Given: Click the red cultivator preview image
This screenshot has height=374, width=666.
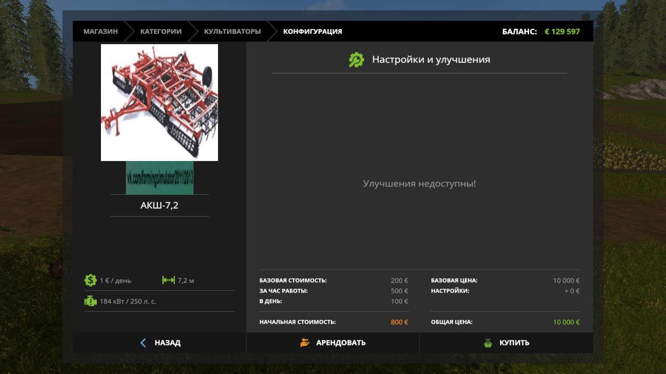Looking at the screenshot, I should [159, 102].
